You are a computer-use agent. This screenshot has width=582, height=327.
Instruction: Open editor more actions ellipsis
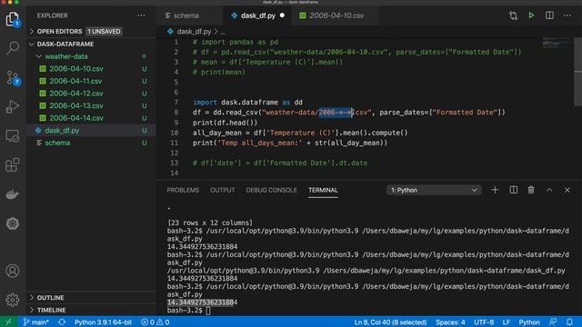pos(567,15)
